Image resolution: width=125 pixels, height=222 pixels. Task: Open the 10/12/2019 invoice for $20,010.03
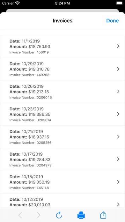pyautogui.click(x=62, y=201)
